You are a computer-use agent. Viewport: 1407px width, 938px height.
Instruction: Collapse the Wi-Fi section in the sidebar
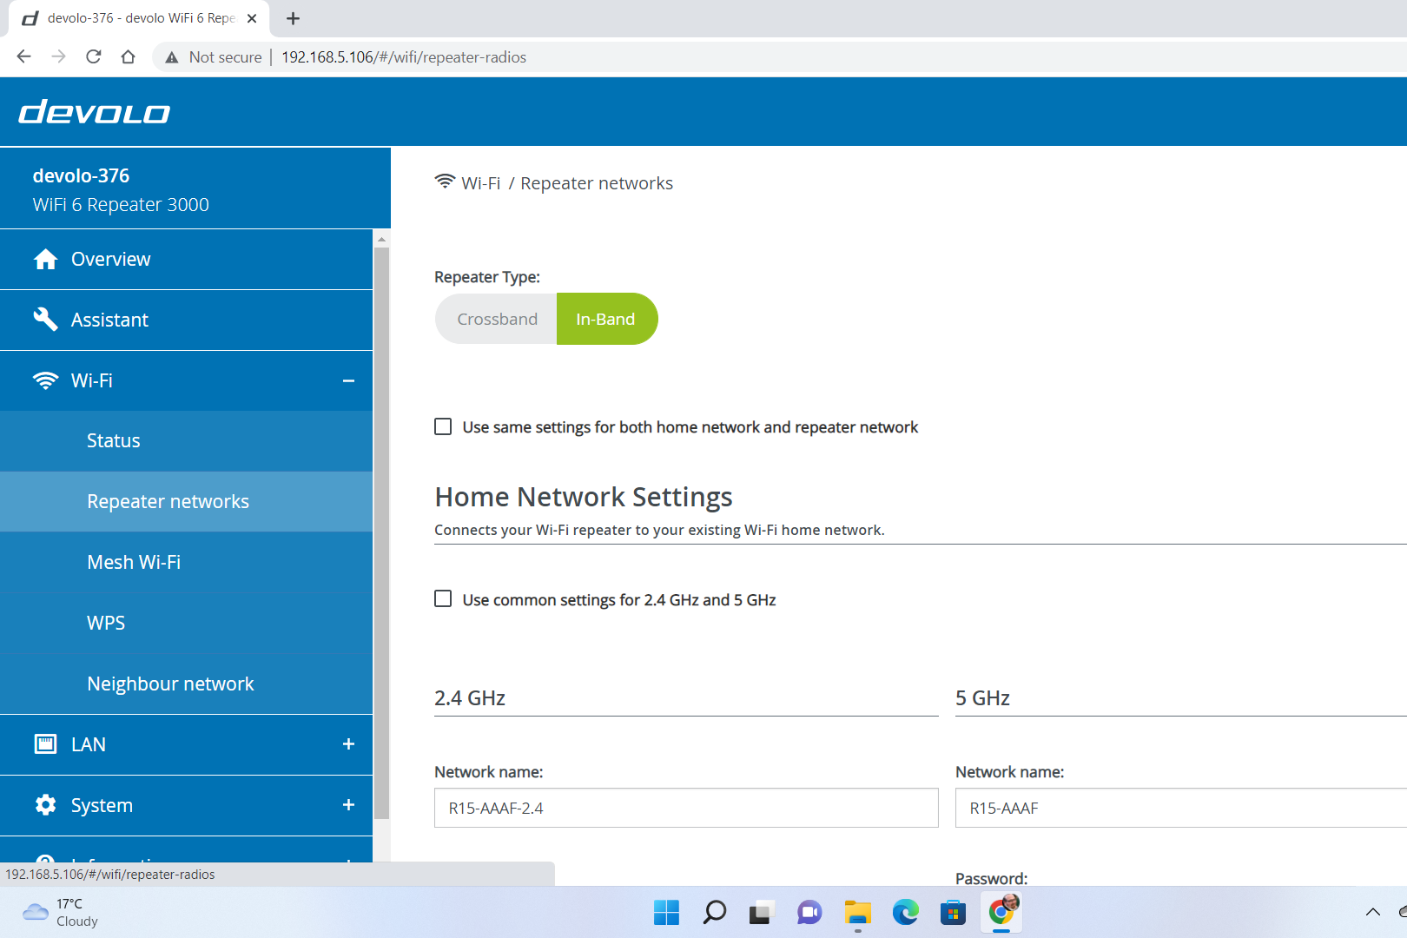tap(349, 380)
